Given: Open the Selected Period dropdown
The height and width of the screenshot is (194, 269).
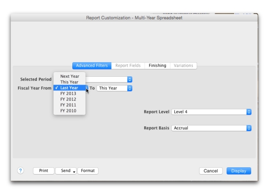Looking at the screenshot, I should (x=109, y=79).
